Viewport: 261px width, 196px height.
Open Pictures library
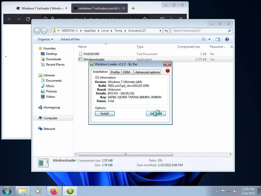(51, 91)
